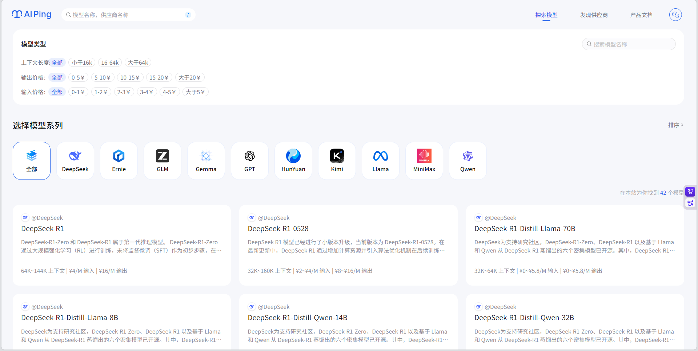
Task: Click the DeepSeek logo on Distill-Qwen-32B card
Action: tap(478, 307)
